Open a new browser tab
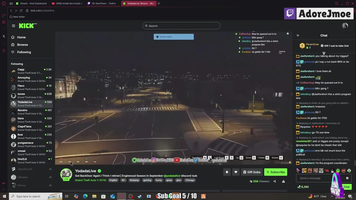356x200 pixels. 159,4
